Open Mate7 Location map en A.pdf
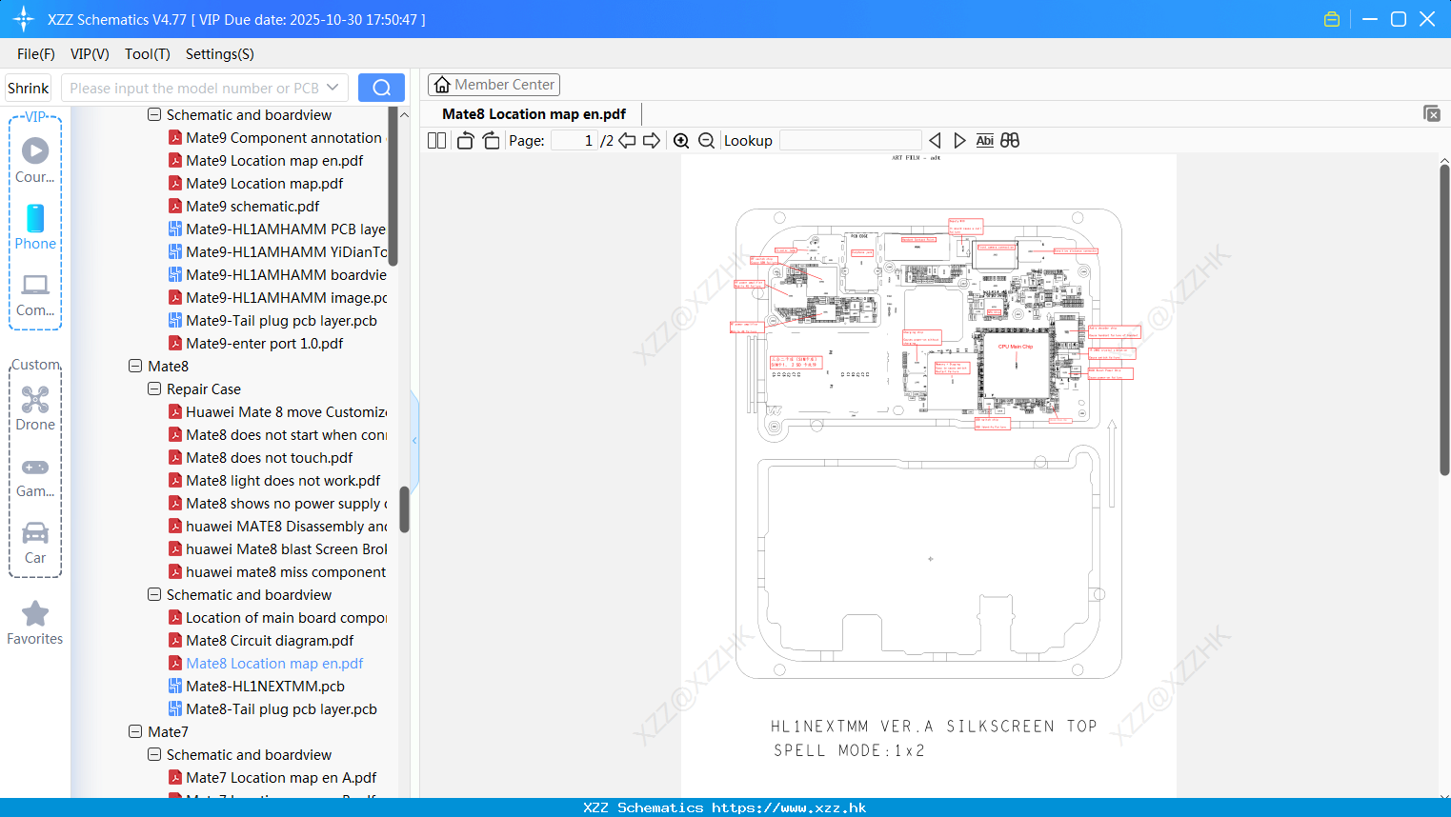 tap(281, 777)
